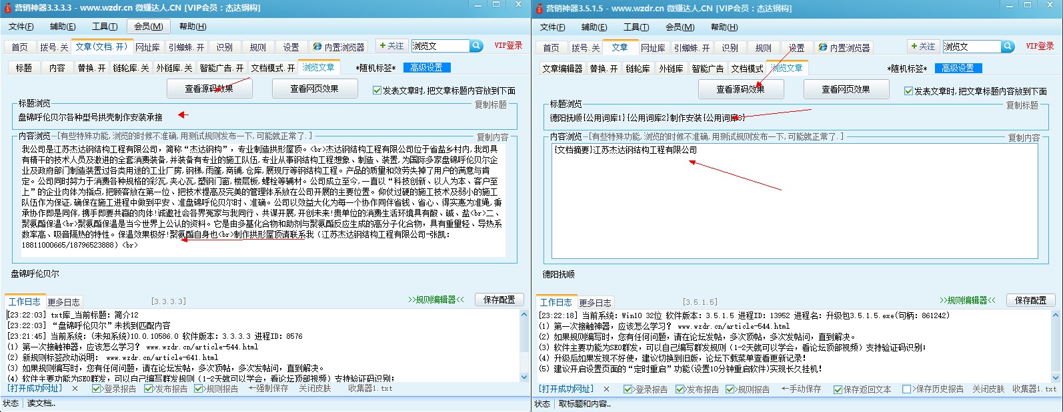Image resolution: width=1063 pixels, height=412 pixels.
Task: Click log scroll-down arrow in 3.5.1.5 window
Action: 1056,377
